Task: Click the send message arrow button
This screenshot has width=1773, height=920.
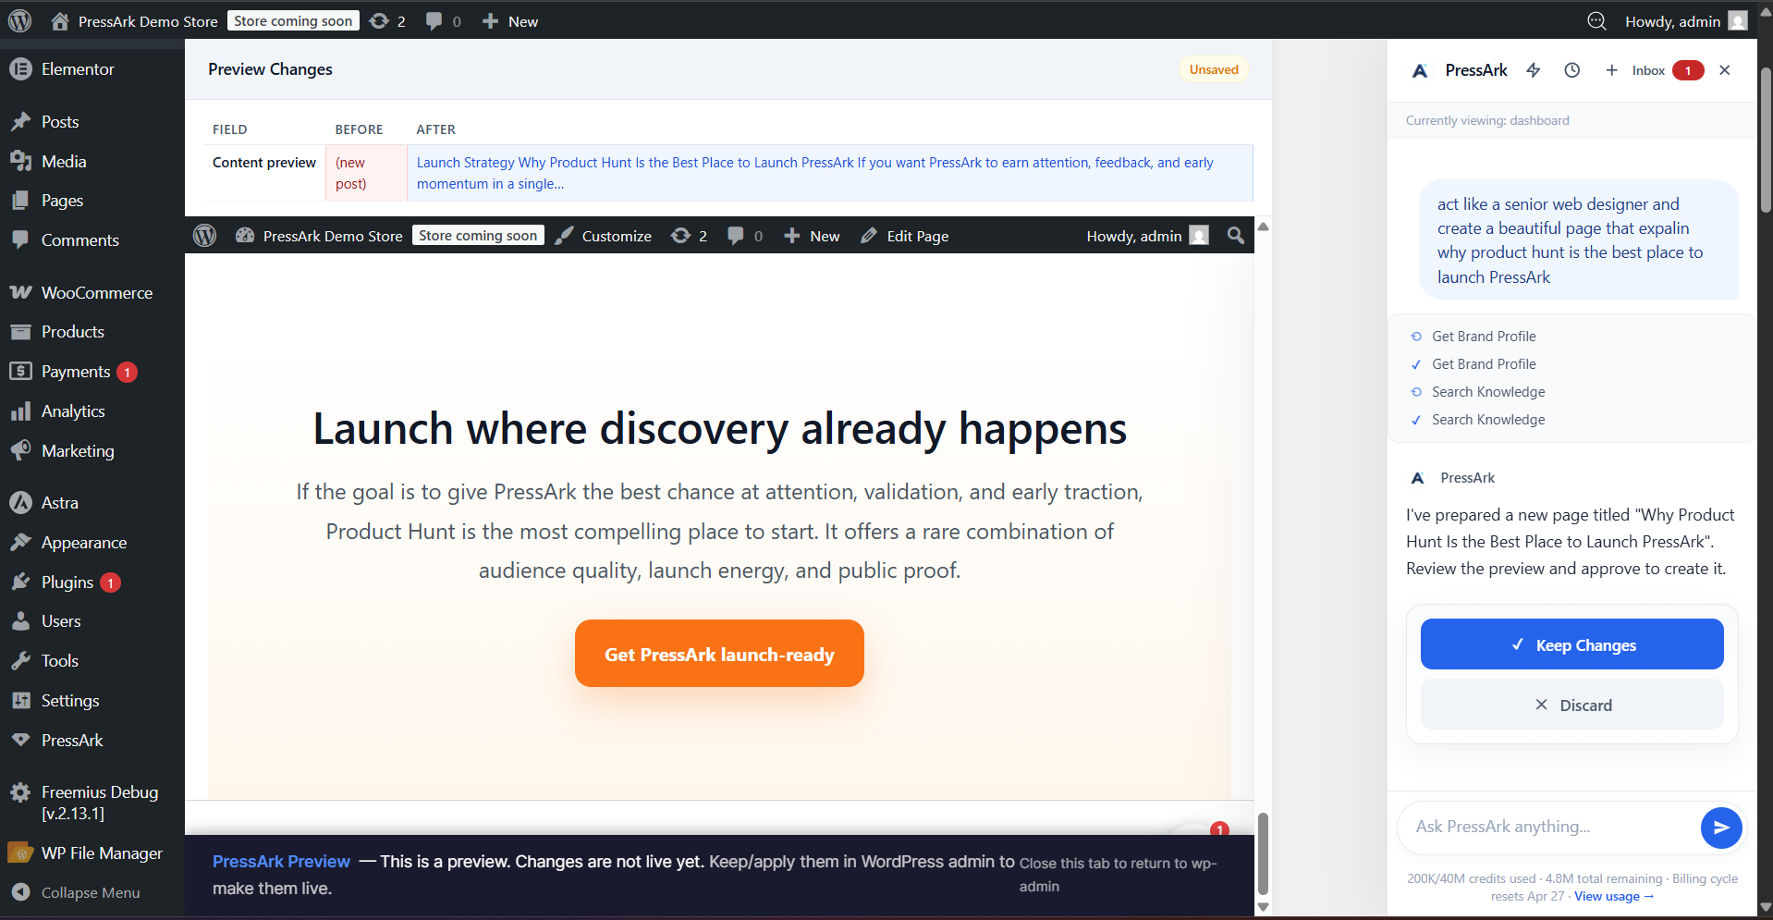Action: (1721, 828)
